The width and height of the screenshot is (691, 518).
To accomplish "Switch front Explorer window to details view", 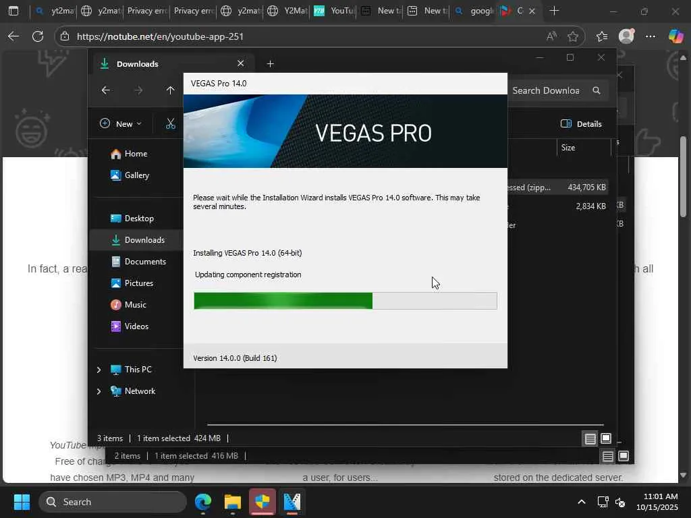I will 590,438.
